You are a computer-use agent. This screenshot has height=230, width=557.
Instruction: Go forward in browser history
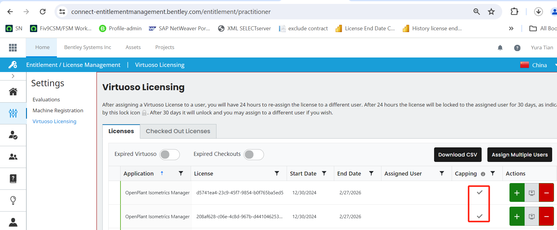[x=26, y=11]
